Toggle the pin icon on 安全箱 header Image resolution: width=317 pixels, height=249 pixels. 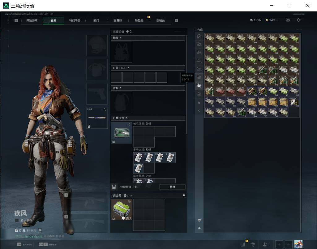[x=184, y=195]
